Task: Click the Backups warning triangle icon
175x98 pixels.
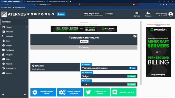Action: [15, 68]
